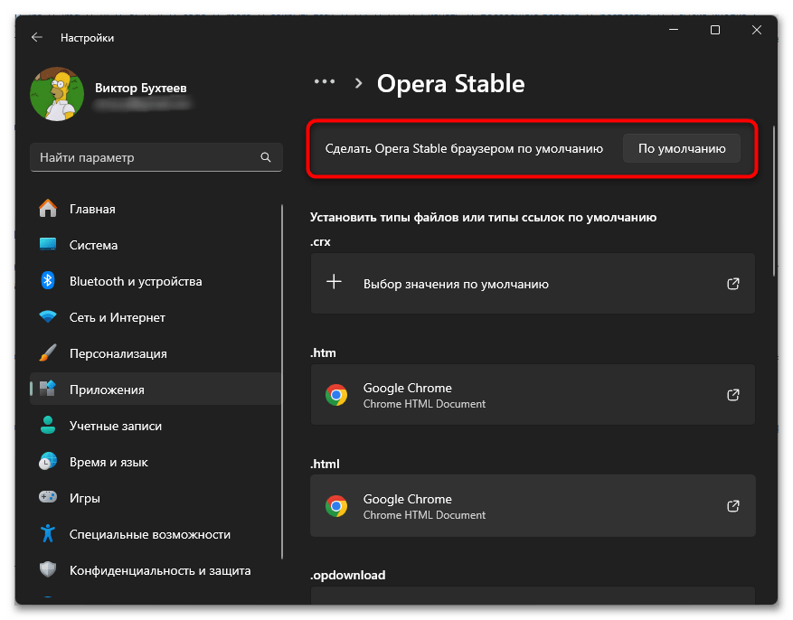Screen dimensions: 793x620
Task: Change the .html default Google Chrome
Action: [533, 506]
